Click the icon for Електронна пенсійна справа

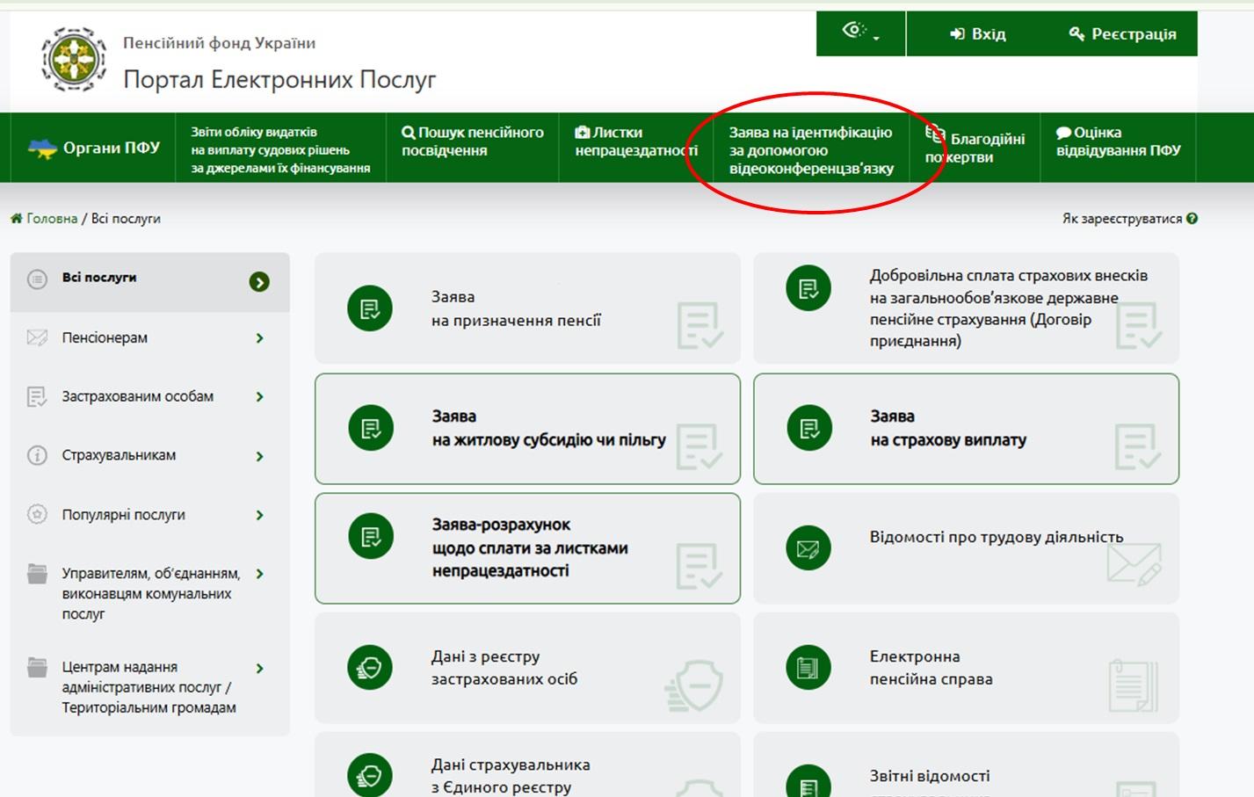point(808,668)
